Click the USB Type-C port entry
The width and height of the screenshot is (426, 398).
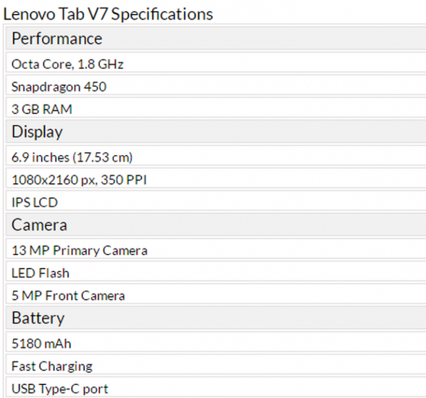[60, 389]
